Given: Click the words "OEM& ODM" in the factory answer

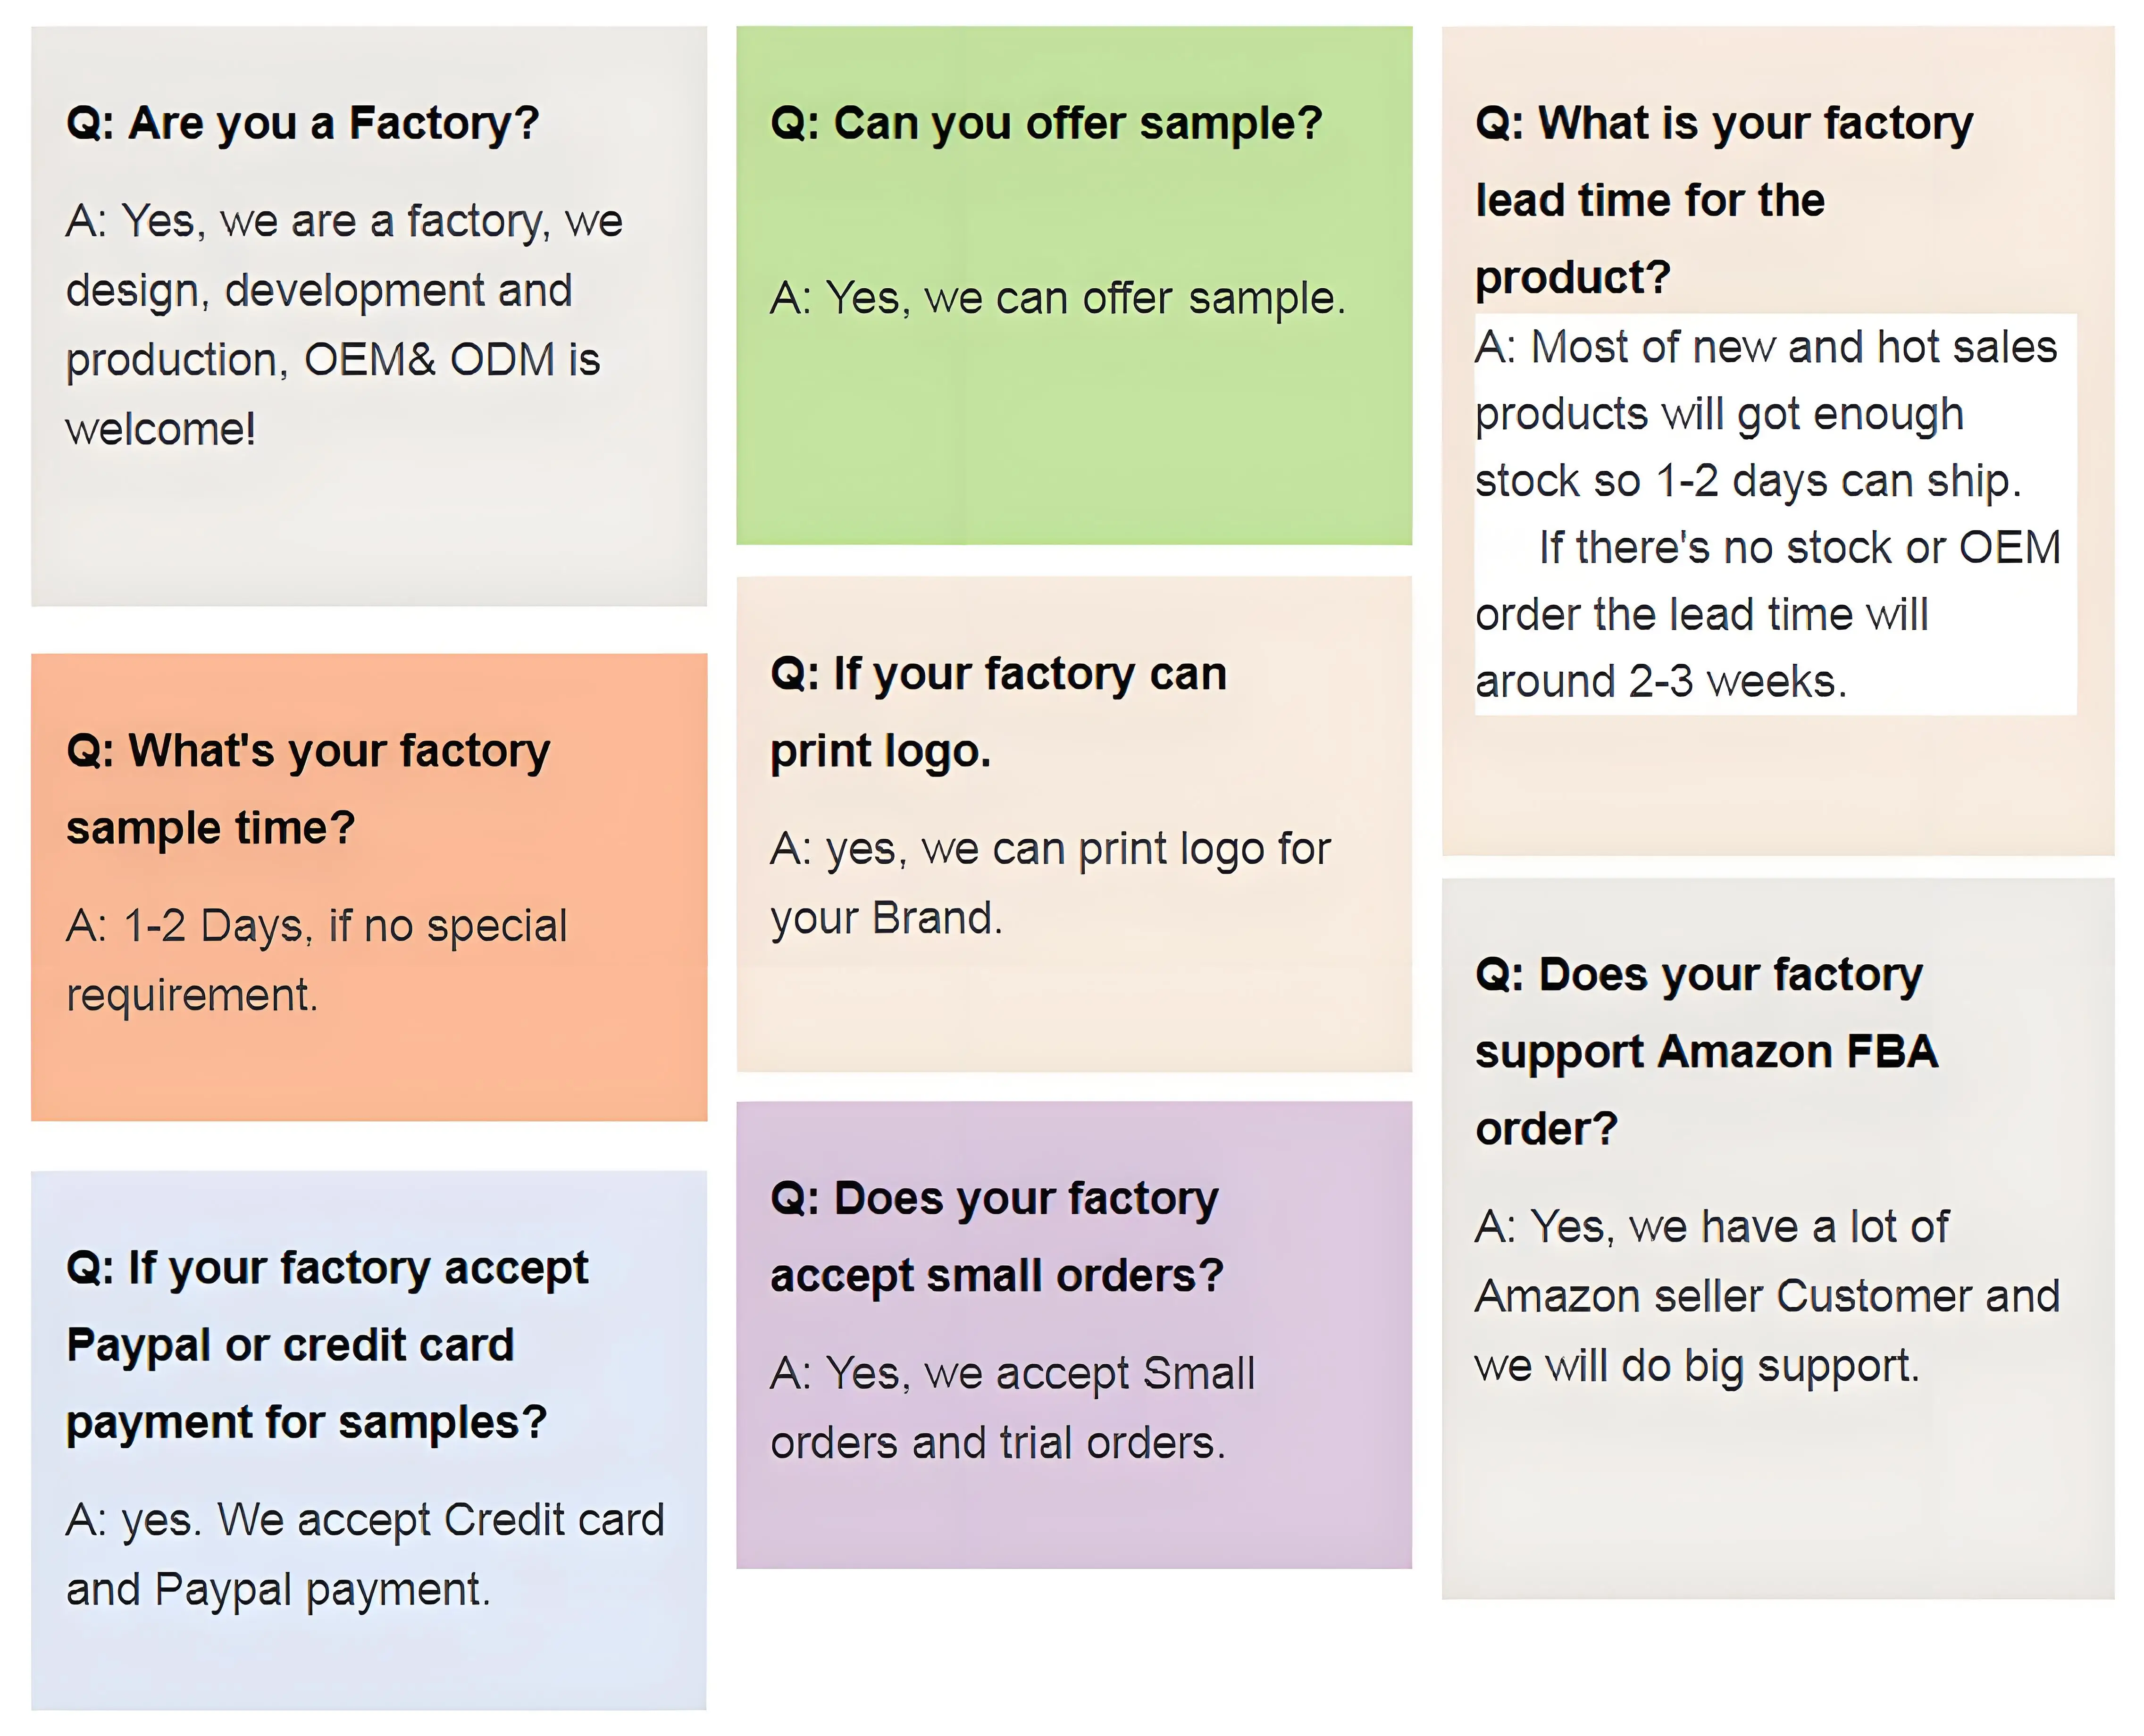Looking at the screenshot, I should pyautogui.click(x=429, y=360).
